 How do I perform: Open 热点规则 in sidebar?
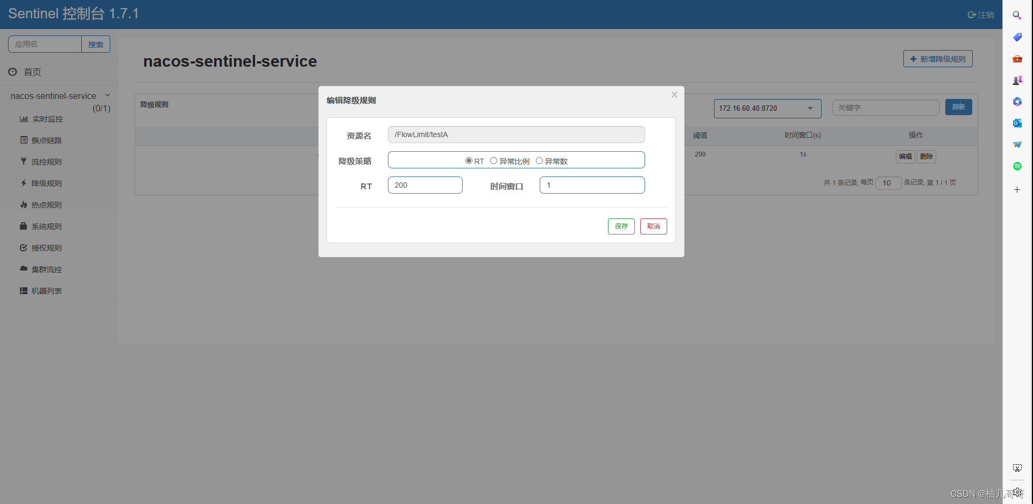click(x=47, y=205)
